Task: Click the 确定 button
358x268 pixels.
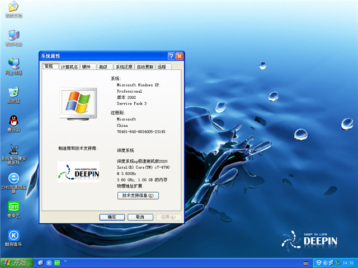Action: (x=112, y=217)
